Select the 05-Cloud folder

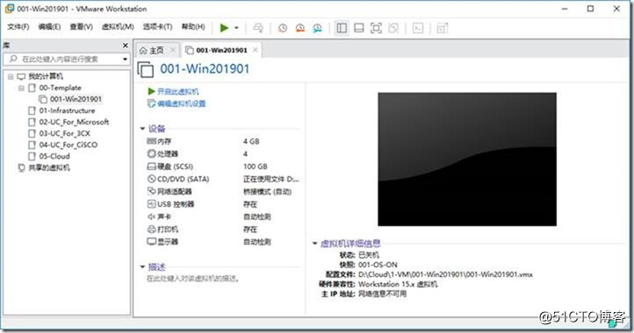point(54,156)
